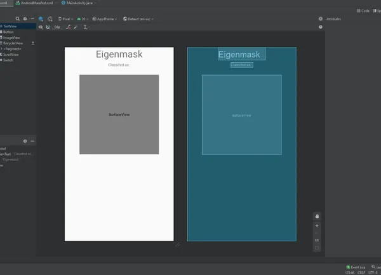Switch to Code view mode
The height and width of the screenshot is (275, 381).
(363, 11)
